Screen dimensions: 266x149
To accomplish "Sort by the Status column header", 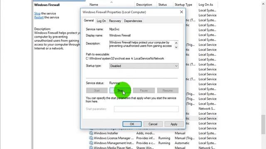I will click(x=163, y=5).
